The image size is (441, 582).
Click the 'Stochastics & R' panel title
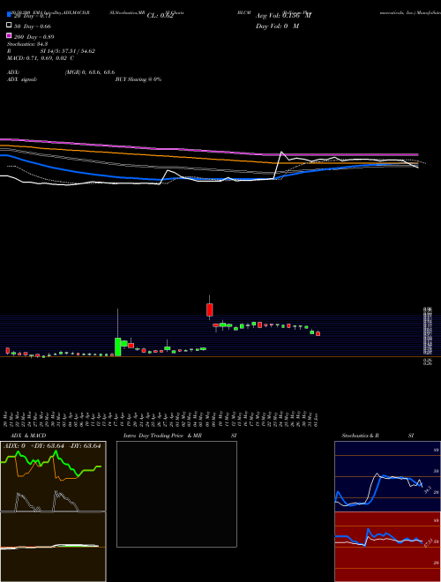(x=360, y=436)
